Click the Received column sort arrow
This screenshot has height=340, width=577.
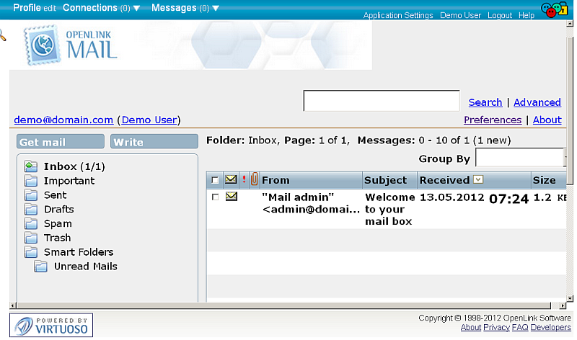tap(478, 179)
